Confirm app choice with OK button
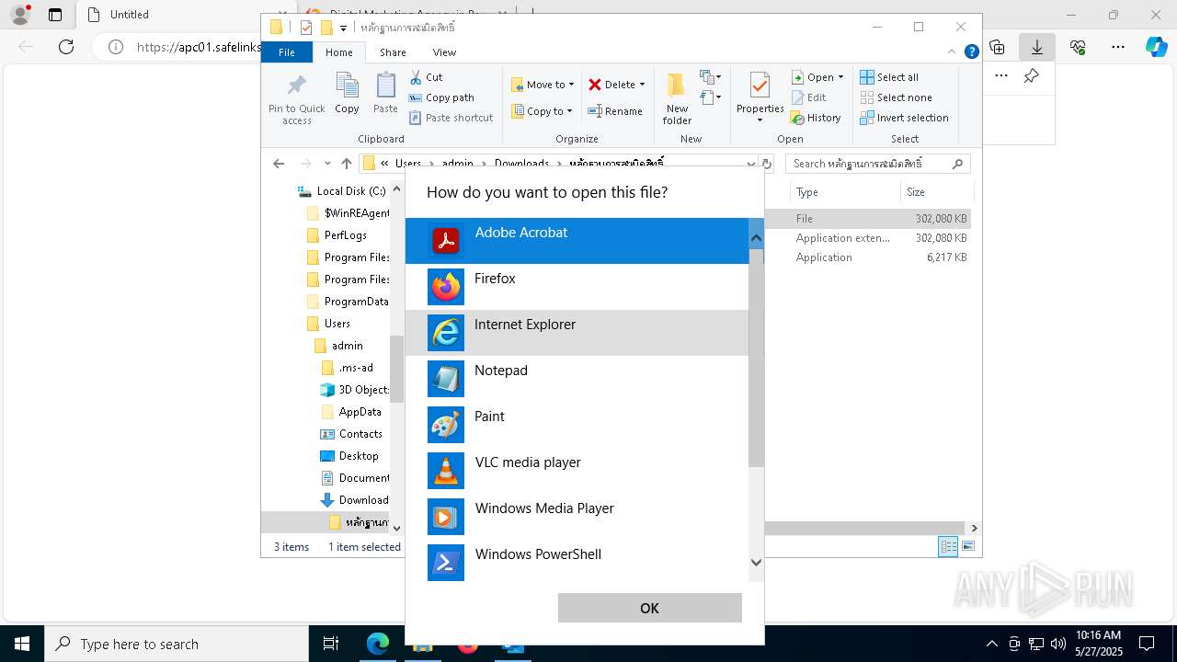Viewport: 1177px width, 662px height. [x=649, y=608]
